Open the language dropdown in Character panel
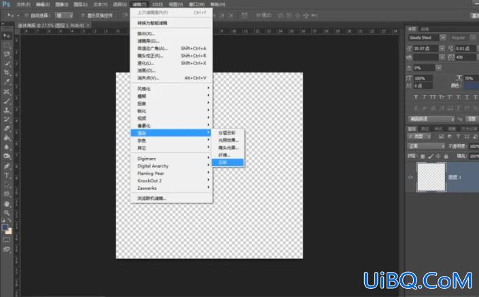479x297 pixels. pos(431,119)
